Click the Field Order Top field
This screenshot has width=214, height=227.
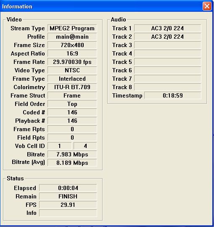coord(72,104)
